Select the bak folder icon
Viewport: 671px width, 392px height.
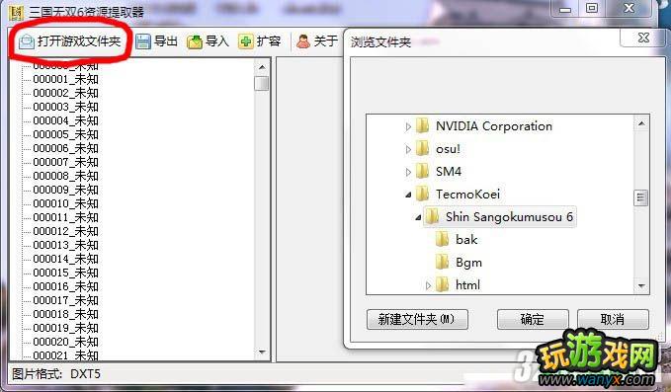point(442,239)
